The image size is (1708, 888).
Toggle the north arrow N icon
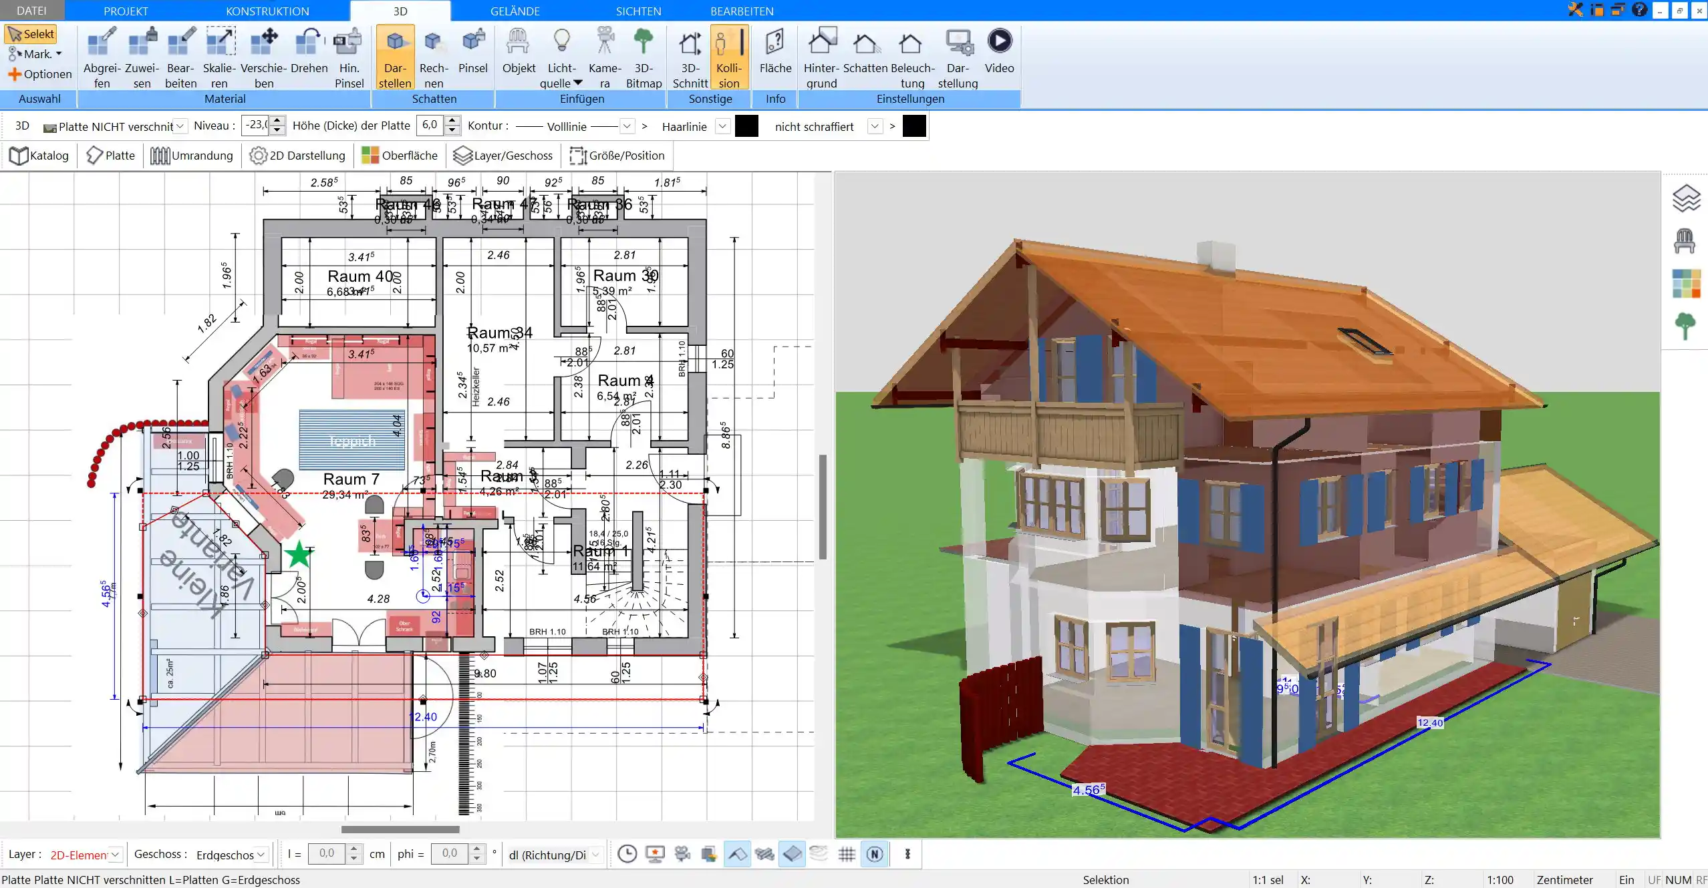tap(875, 854)
